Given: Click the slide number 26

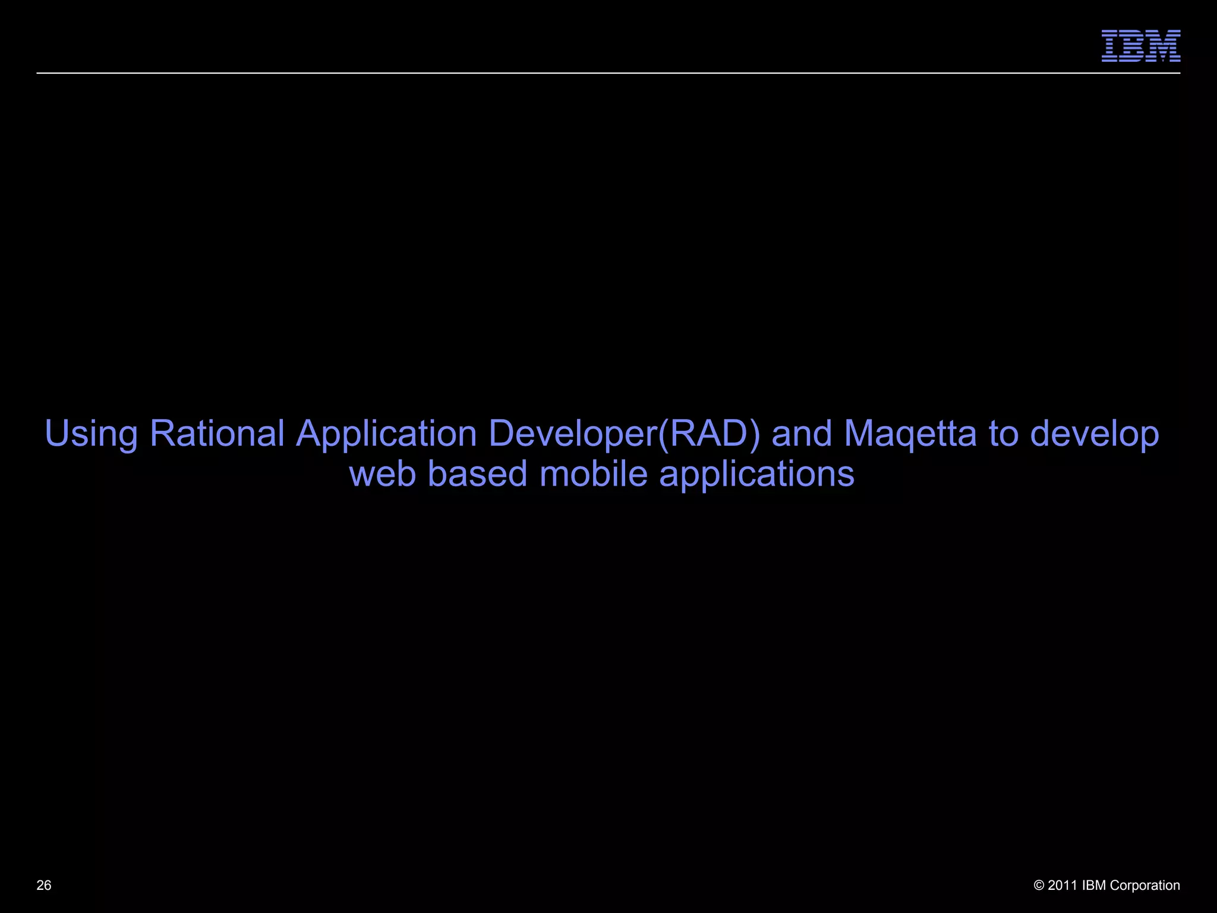Looking at the screenshot, I should coord(44,885).
